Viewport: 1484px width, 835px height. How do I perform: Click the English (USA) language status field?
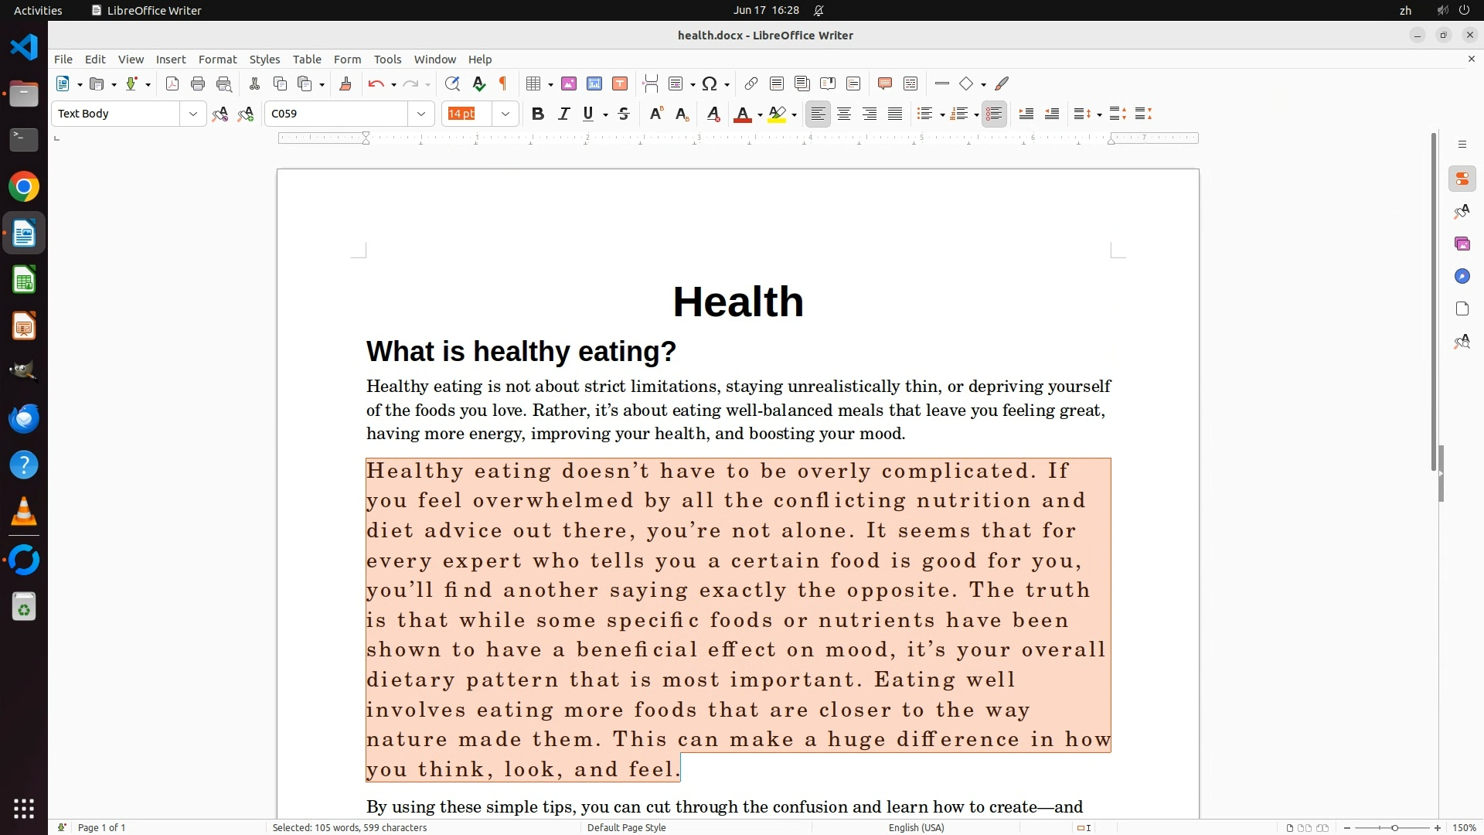[x=916, y=827]
